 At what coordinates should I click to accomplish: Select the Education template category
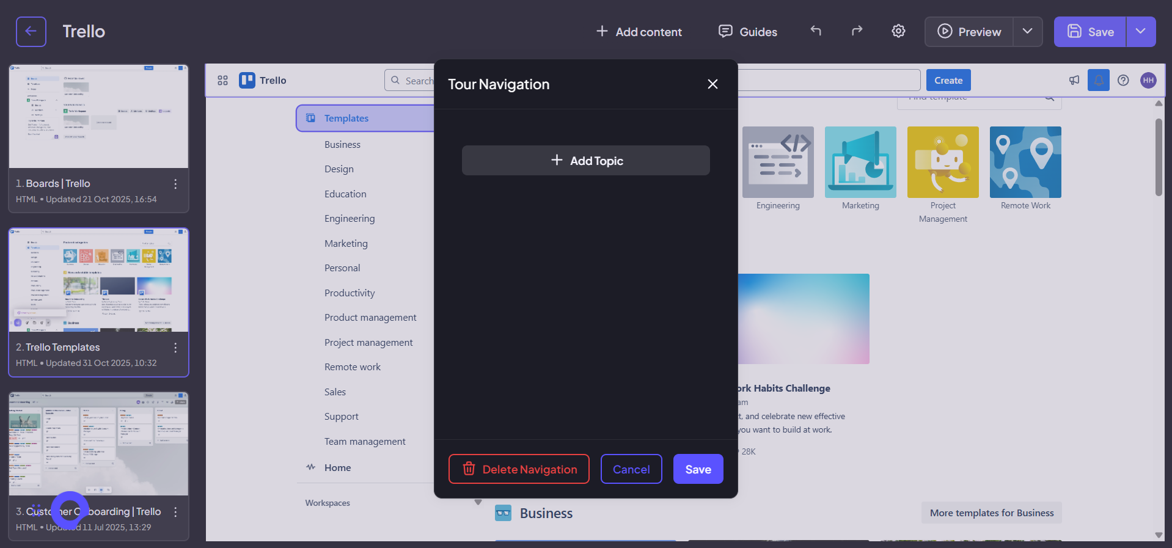pos(345,194)
